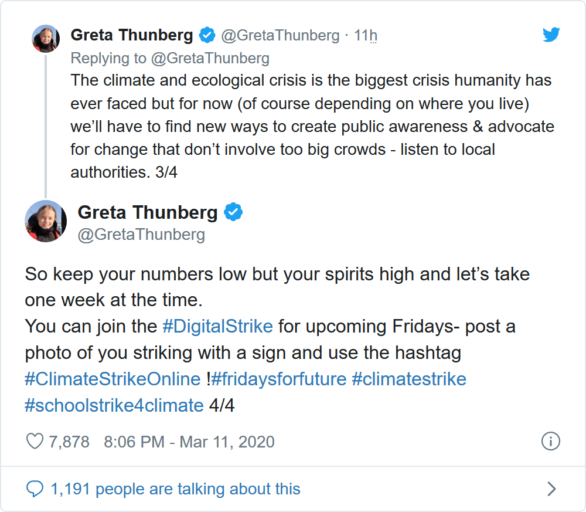The width and height of the screenshot is (586, 512).
Task: Open the 8:06 PM - Mar 11, 2020 timestamp
Action: [189, 441]
